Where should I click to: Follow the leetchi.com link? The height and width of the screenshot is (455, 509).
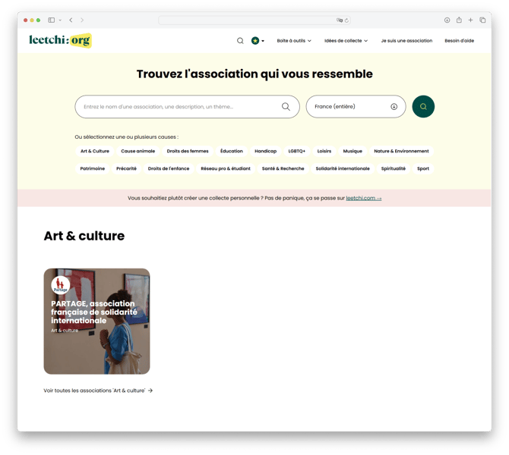click(x=364, y=198)
